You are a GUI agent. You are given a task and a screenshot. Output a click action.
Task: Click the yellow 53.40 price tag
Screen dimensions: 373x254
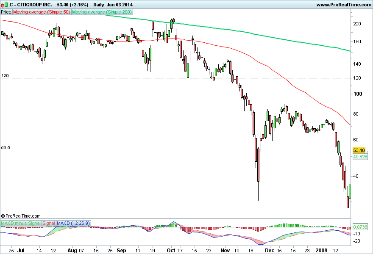[359, 150]
